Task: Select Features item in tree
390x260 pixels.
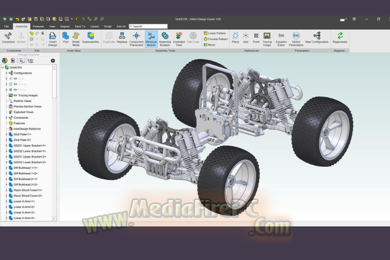Action: [19, 123]
